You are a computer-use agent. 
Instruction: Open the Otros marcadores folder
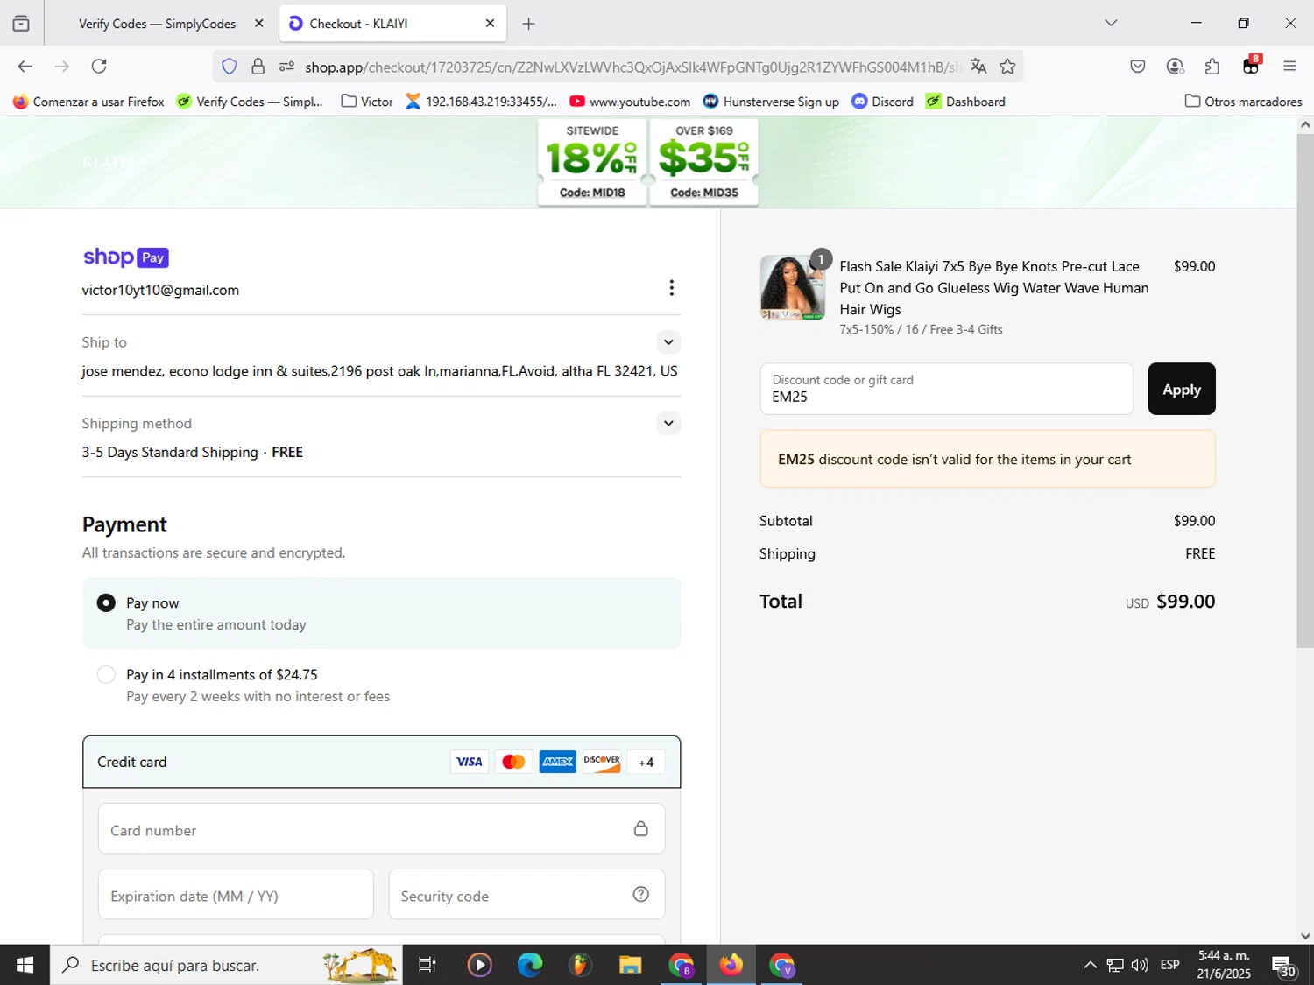[1243, 102]
